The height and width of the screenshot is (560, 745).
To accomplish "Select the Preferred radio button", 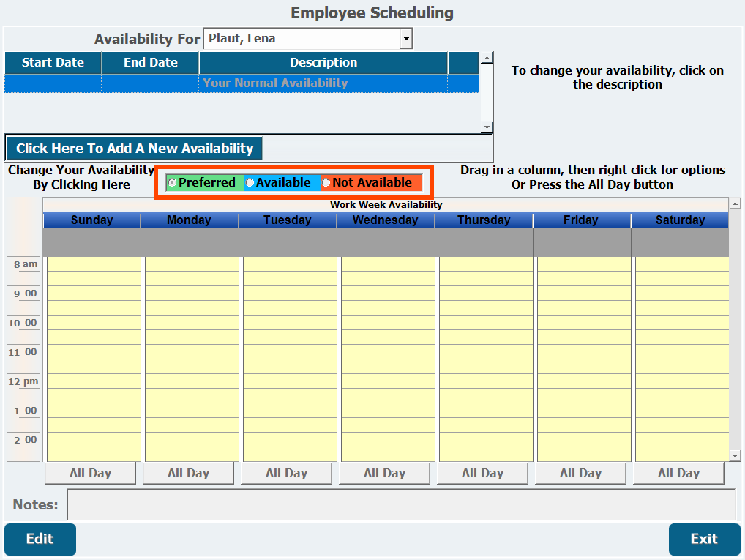I will pos(172,183).
